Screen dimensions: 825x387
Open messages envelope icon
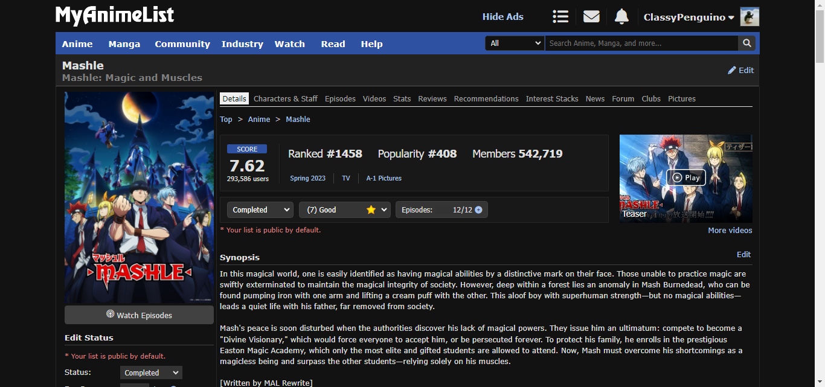pyautogui.click(x=591, y=17)
